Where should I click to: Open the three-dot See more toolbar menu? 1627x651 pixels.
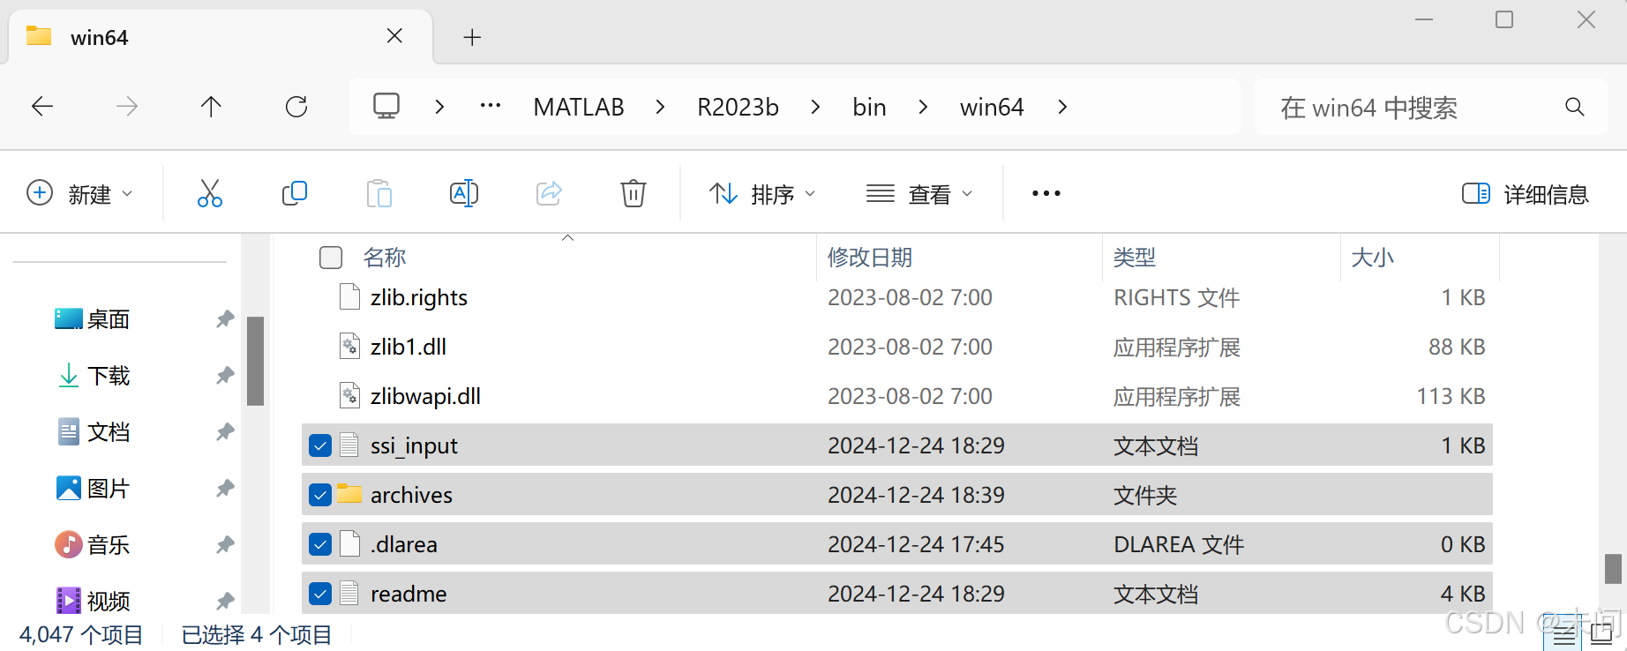(1046, 193)
